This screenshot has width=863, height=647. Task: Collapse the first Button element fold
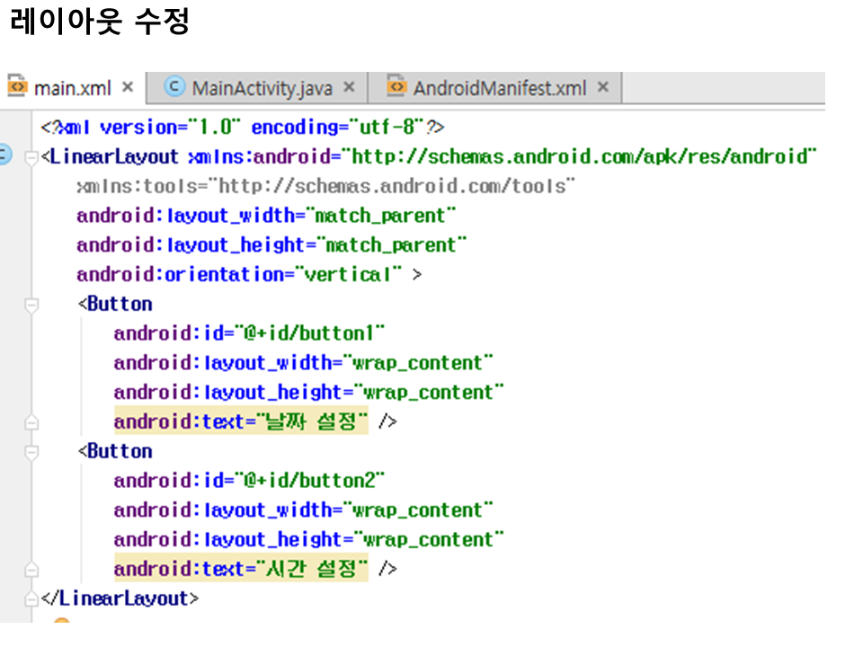(x=32, y=305)
